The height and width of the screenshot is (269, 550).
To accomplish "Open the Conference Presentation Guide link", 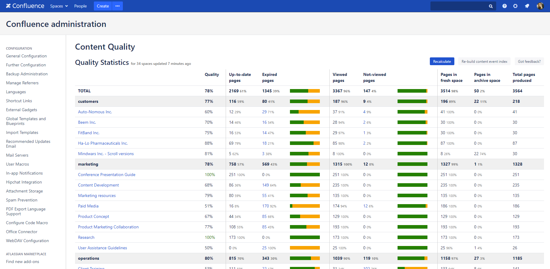I will point(107,175).
